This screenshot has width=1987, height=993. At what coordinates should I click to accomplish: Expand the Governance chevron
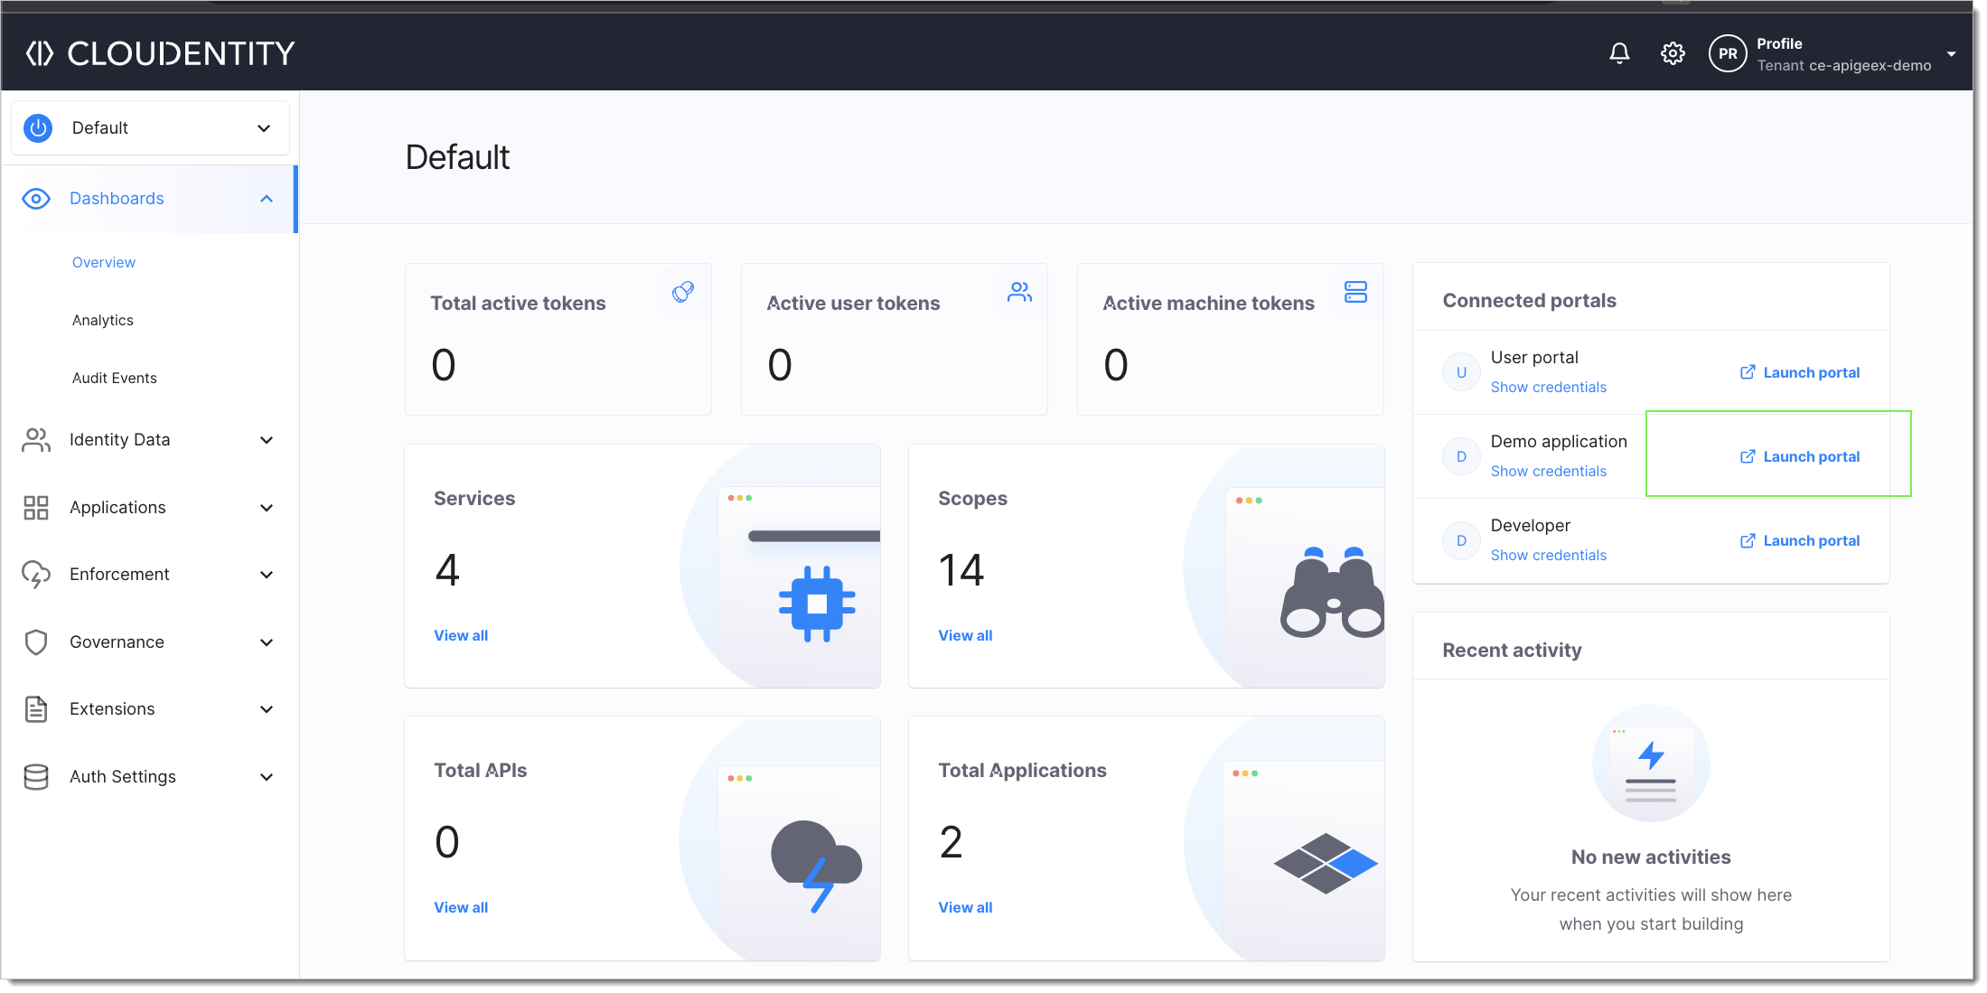267,642
